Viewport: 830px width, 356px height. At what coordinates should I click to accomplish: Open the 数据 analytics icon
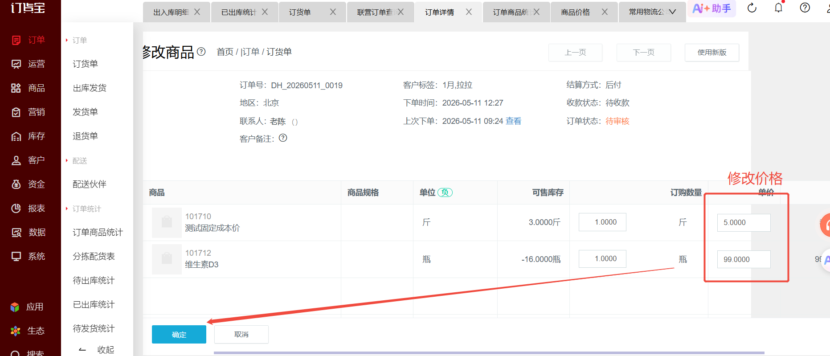pyautogui.click(x=16, y=233)
